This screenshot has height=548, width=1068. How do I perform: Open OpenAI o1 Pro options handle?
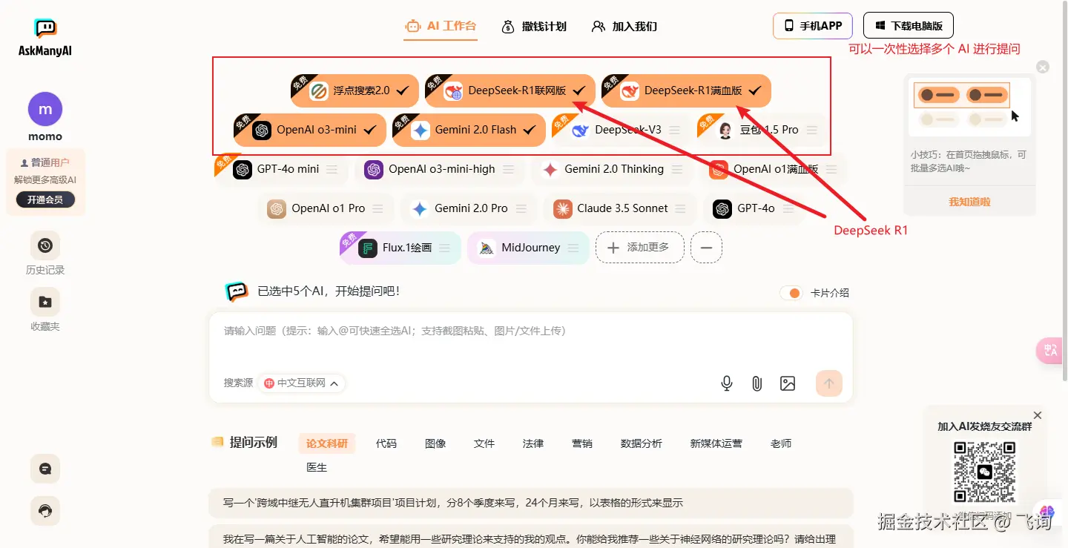378,208
